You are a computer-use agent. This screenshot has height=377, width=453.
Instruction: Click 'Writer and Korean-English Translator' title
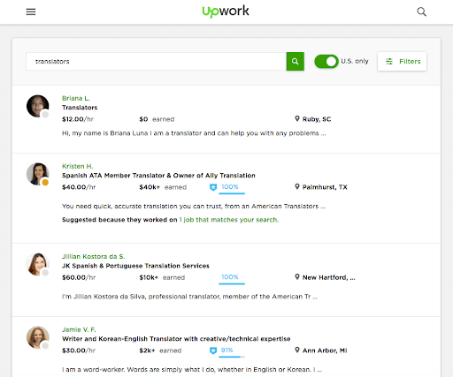176,339
